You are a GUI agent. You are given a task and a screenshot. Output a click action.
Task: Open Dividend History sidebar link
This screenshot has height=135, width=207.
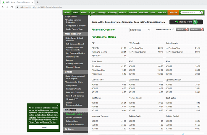(73, 67)
